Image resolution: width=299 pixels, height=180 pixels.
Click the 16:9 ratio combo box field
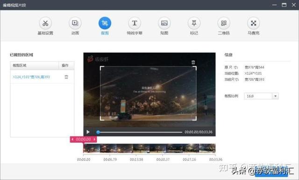pos(261,96)
